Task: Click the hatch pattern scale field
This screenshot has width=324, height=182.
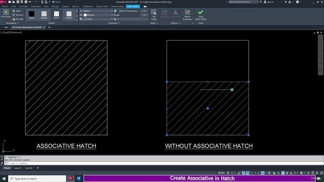Action: pyautogui.click(x=132, y=19)
